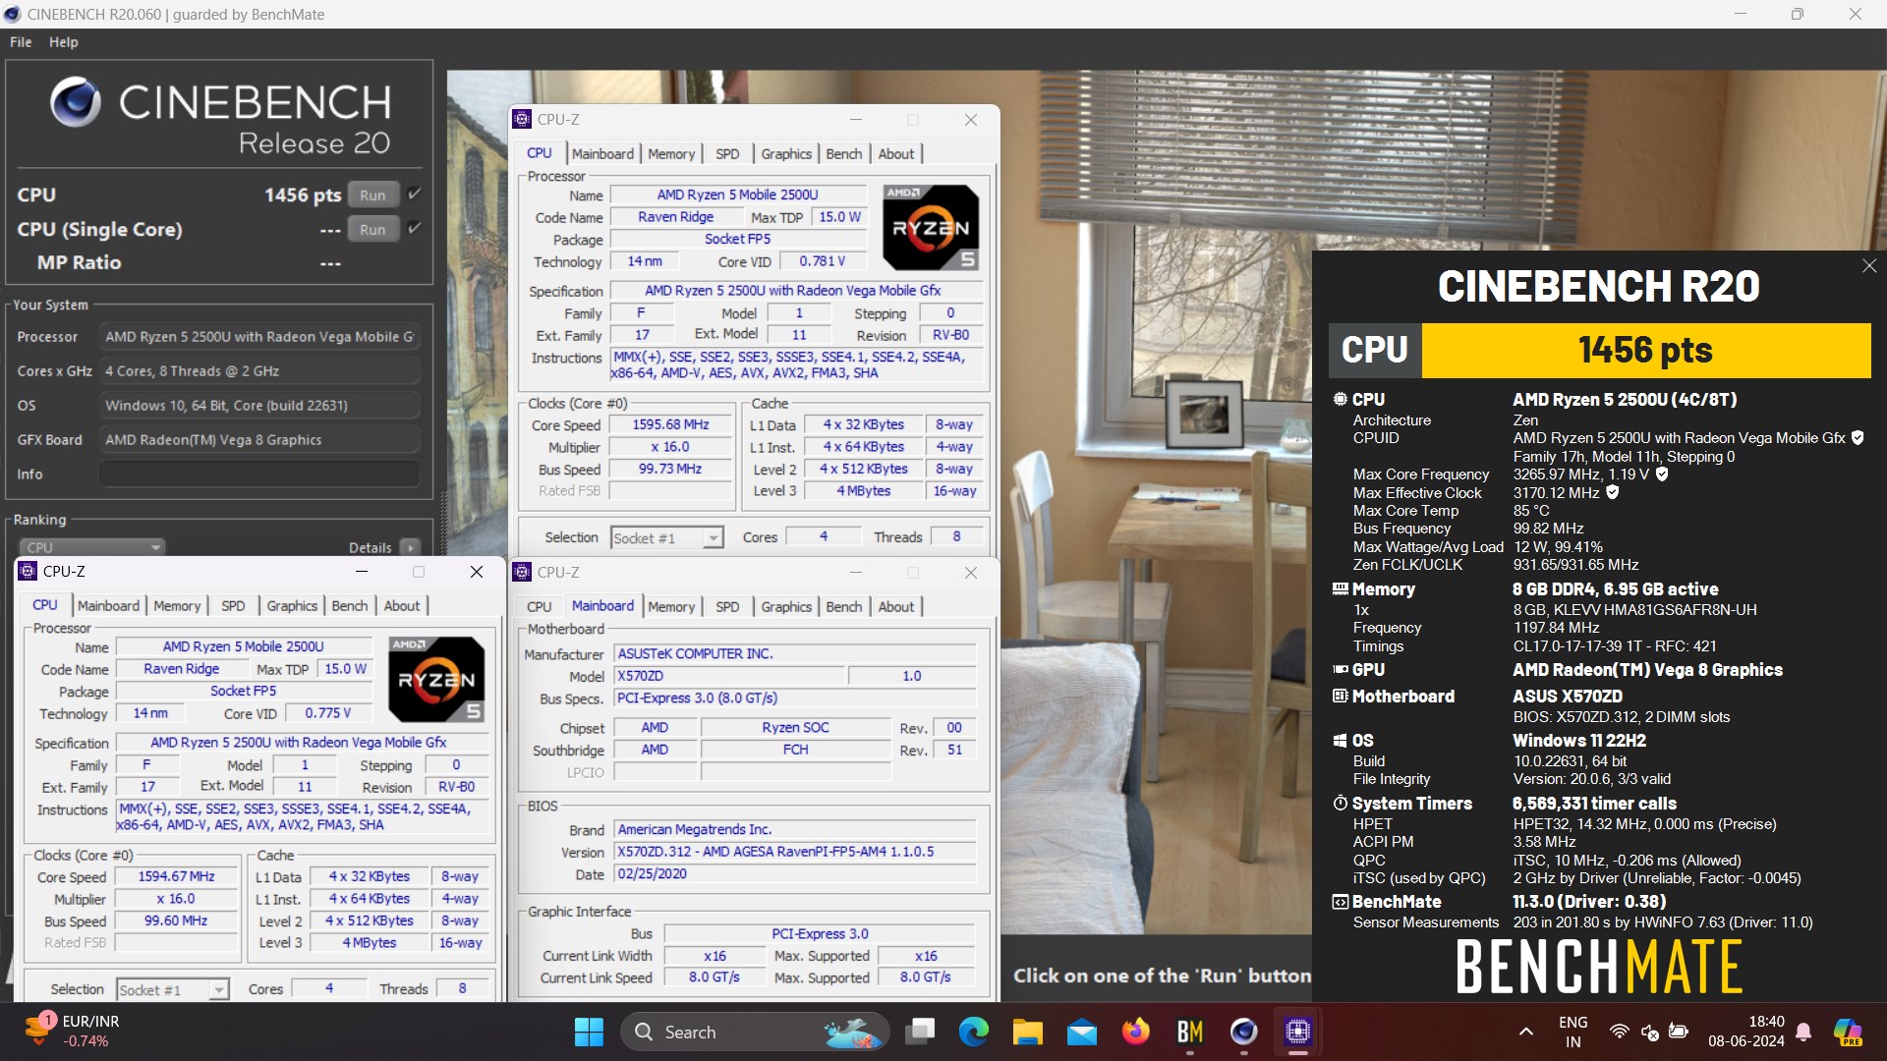Open Copilot from the taskbar corner
Viewport: 1887px width, 1061px height.
1849,1032
